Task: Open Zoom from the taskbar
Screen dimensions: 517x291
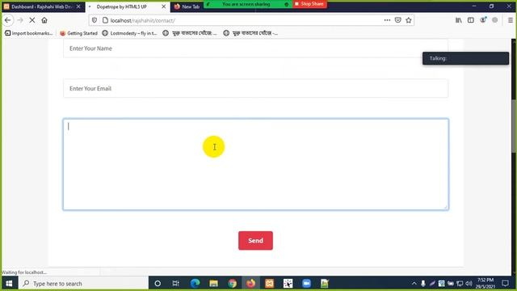Action: (306, 284)
